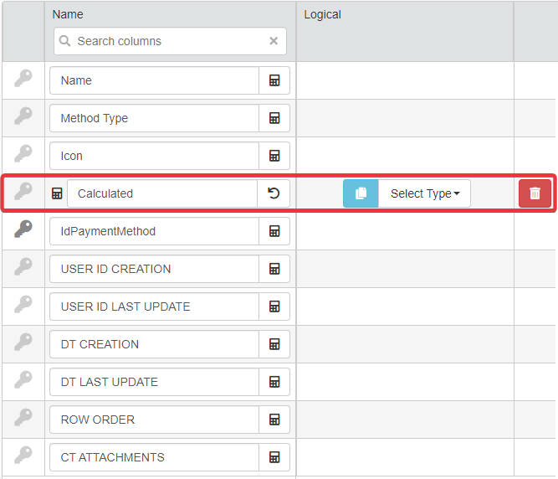Click the calculator icon for Method Type

[274, 118]
